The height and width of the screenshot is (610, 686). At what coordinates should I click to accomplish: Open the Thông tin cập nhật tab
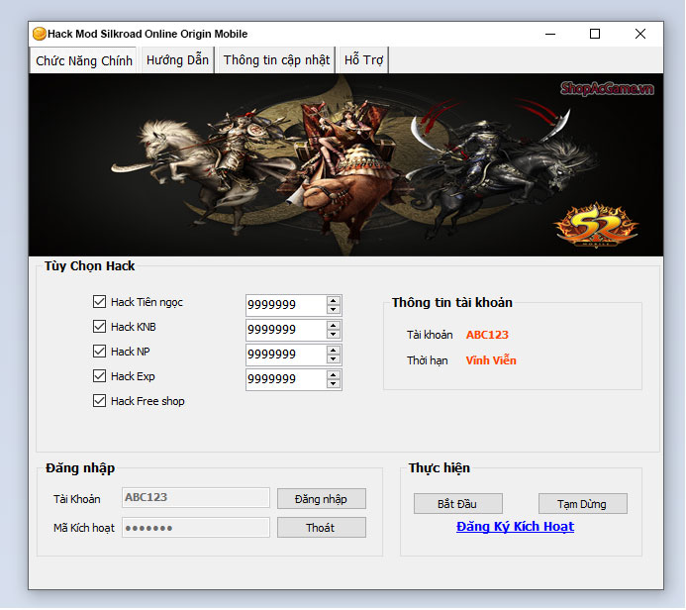pyautogui.click(x=276, y=60)
